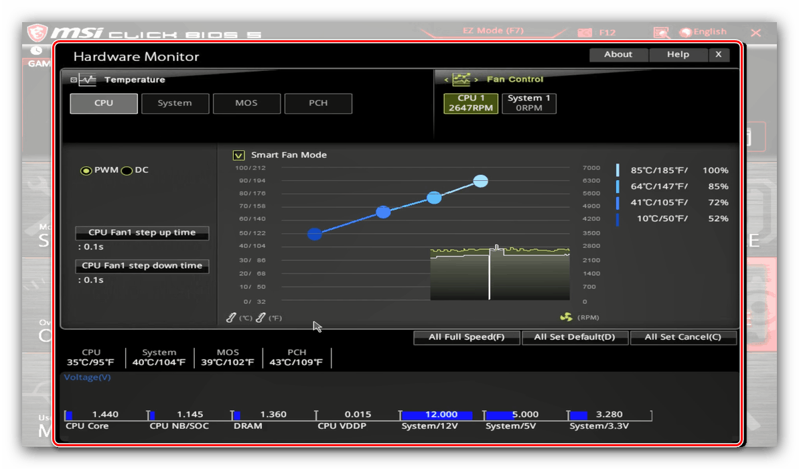This screenshot has width=799, height=469.
Task: Click the Fahrenheit thermometer icon
Action: [x=261, y=318]
